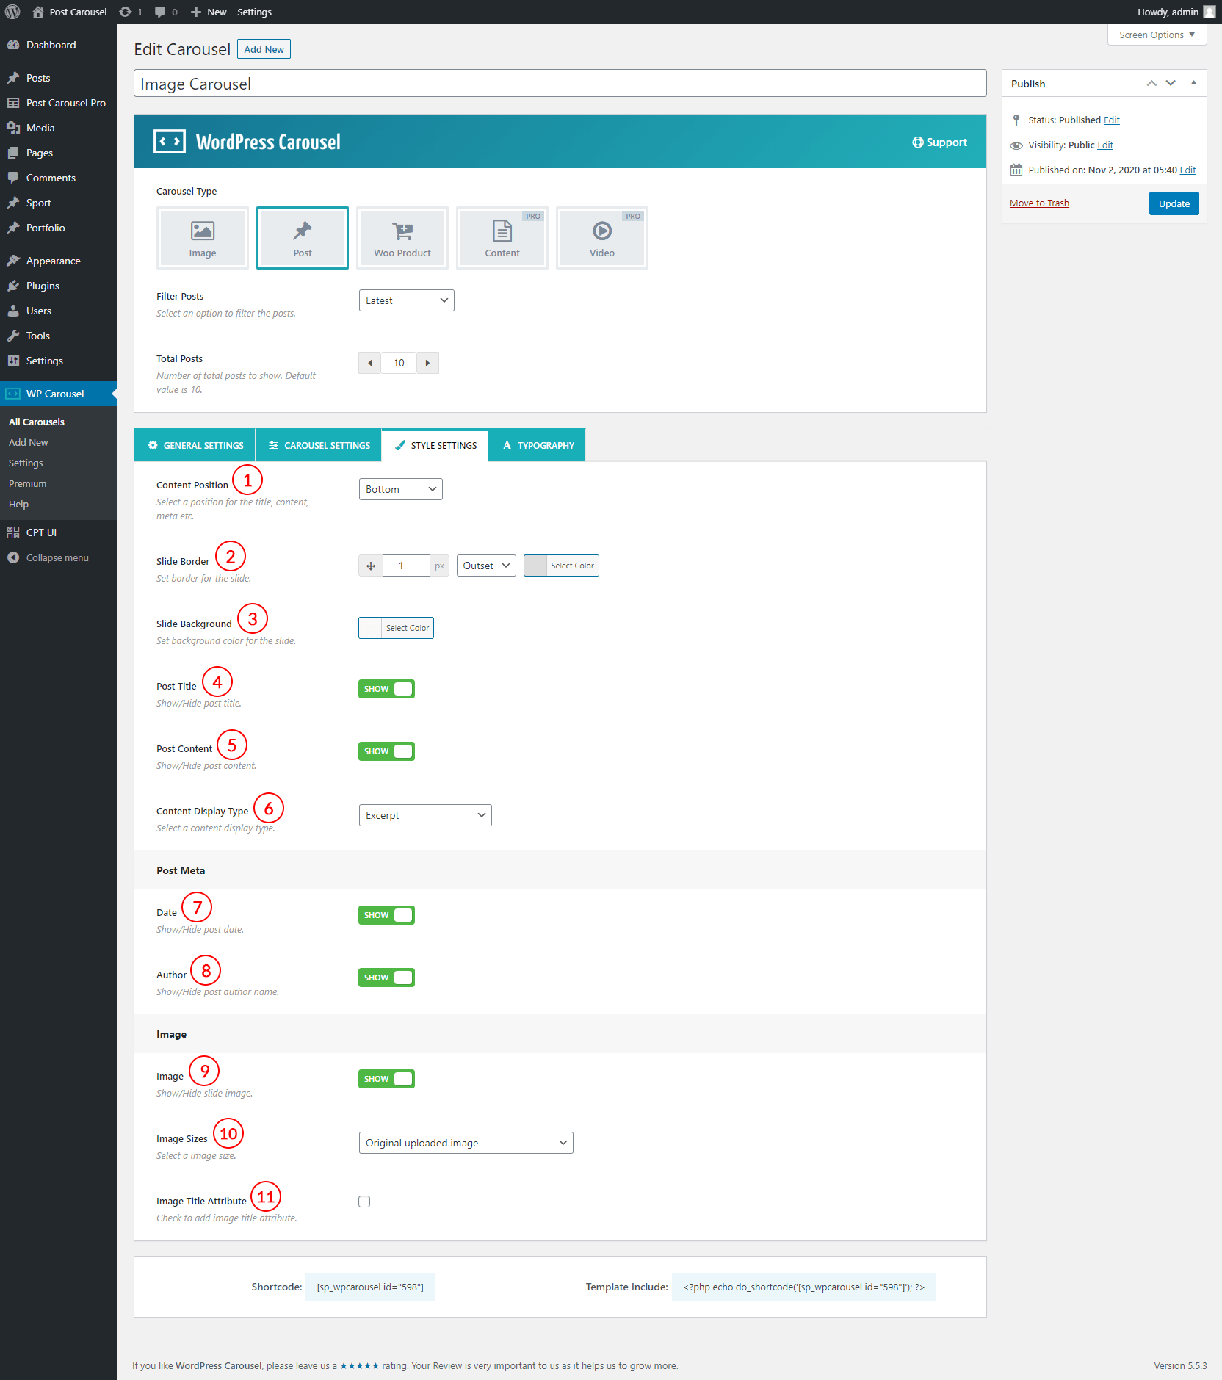This screenshot has width=1222, height=1380.
Task: Pick the Content carousel type icon
Action: click(502, 238)
